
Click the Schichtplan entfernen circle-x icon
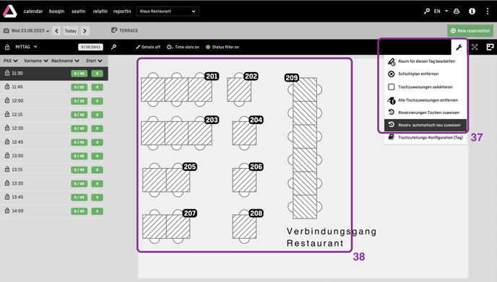click(x=392, y=74)
